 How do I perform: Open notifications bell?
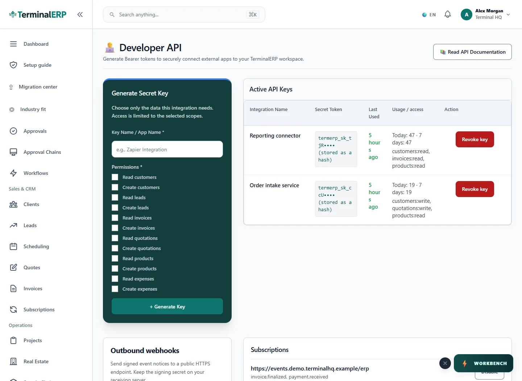448,15
